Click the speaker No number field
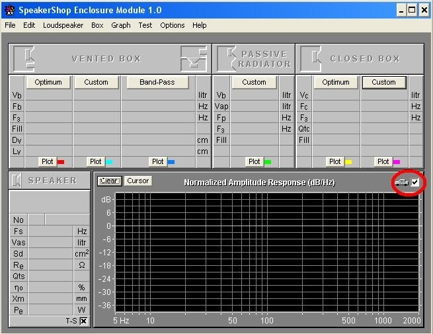The width and height of the screenshot is (433, 334). [36, 220]
